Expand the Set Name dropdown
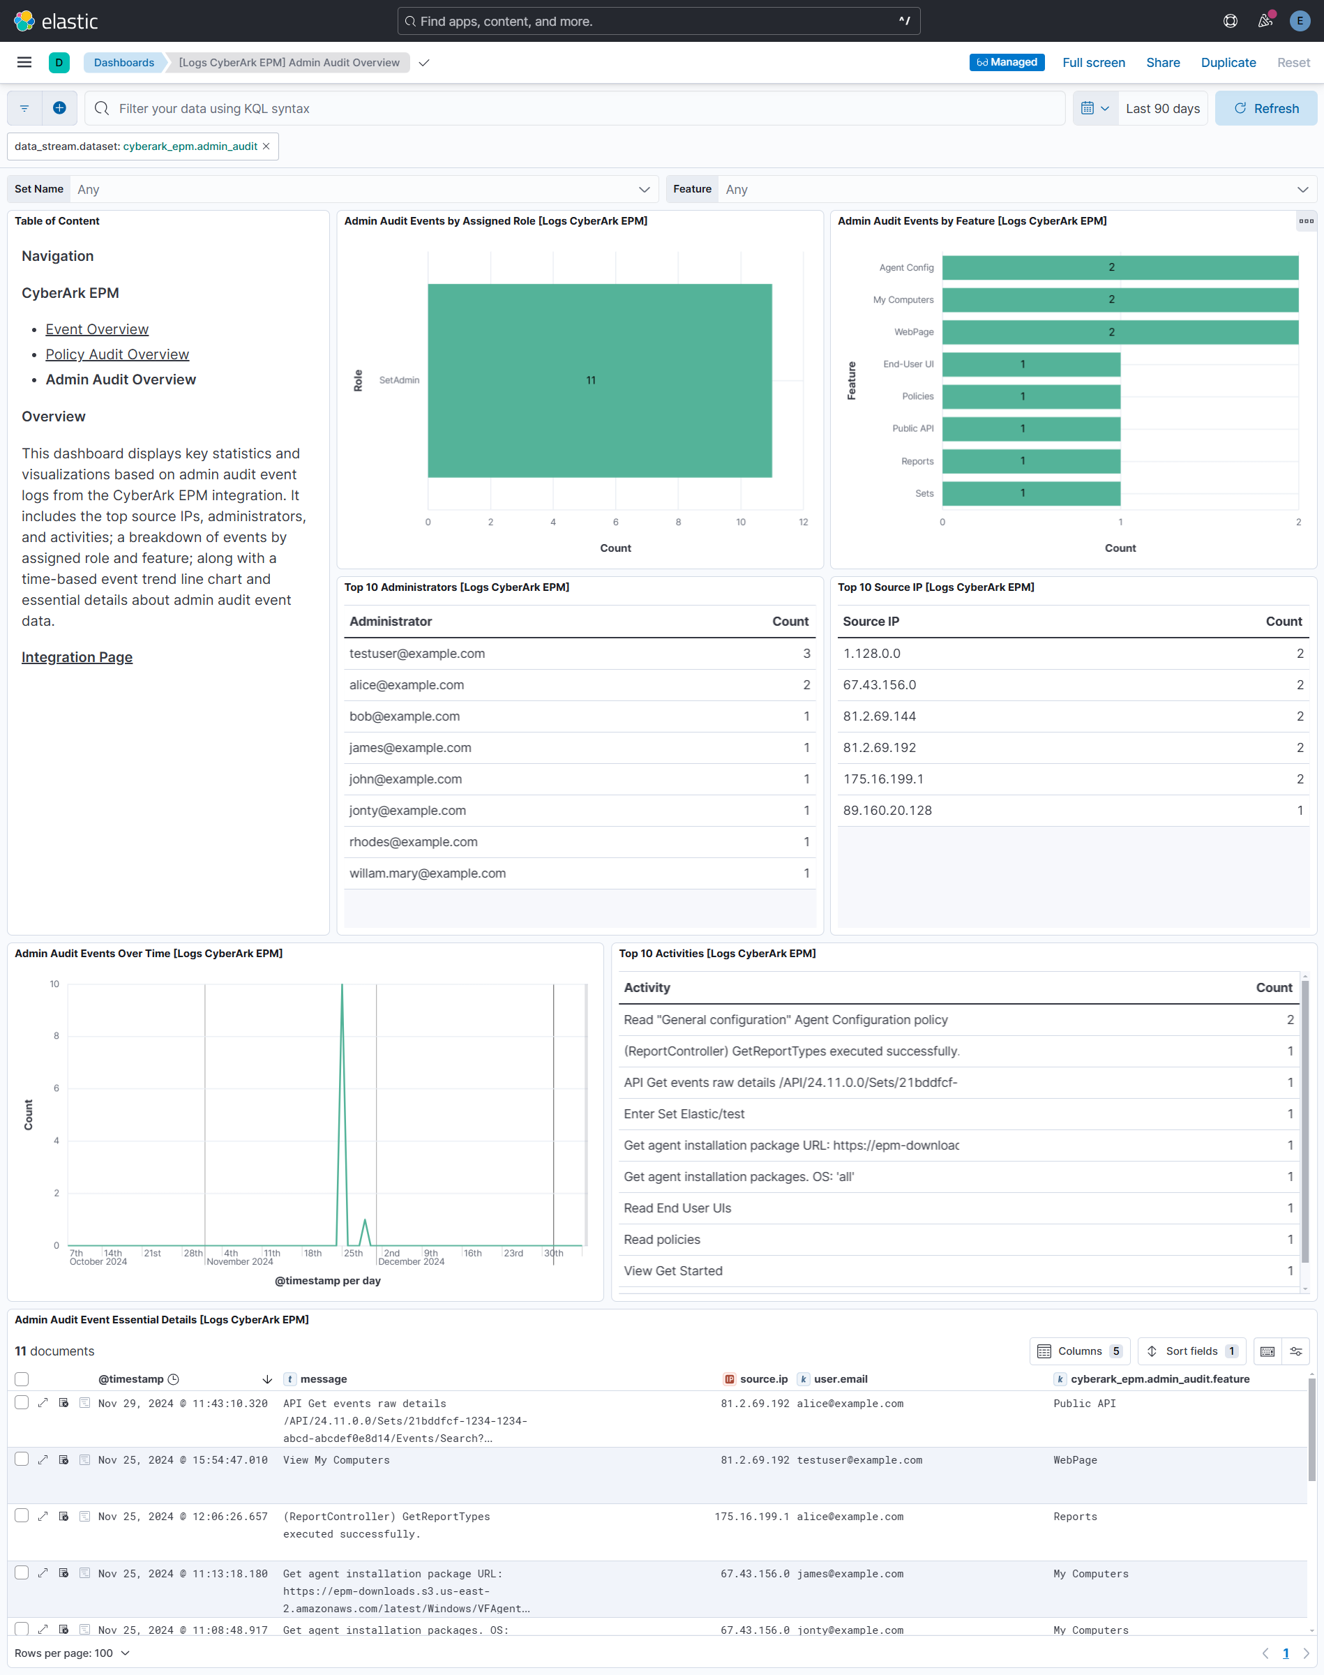Viewport: 1324px width, 1675px height. click(x=643, y=190)
